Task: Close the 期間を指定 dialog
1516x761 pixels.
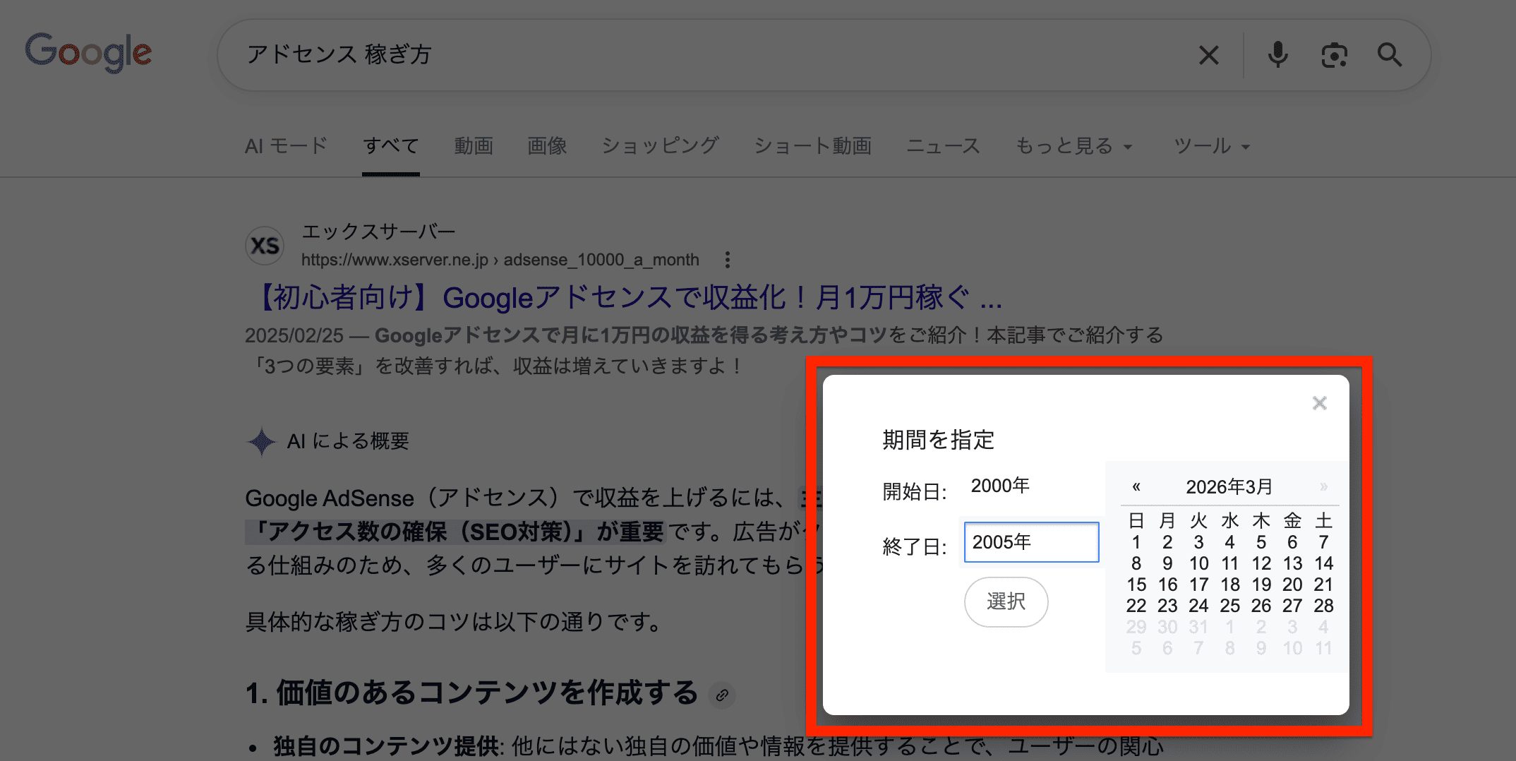Action: click(x=1319, y=403)
